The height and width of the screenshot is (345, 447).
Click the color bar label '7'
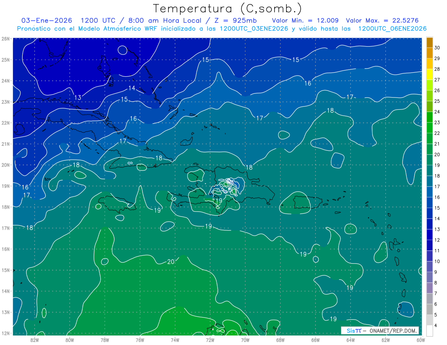436,294
